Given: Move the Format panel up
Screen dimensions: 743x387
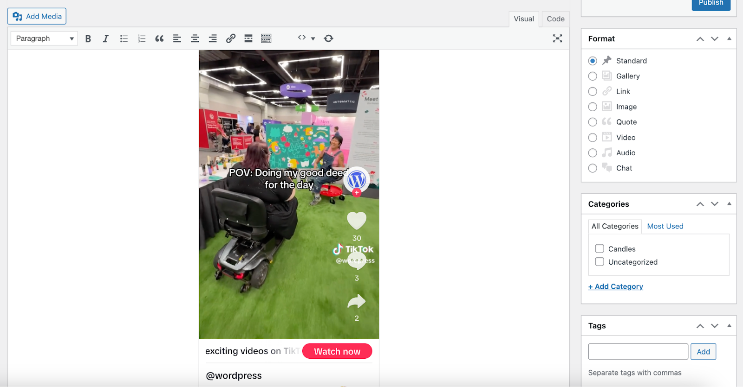Looking at the screenshot, I should 700,39.
